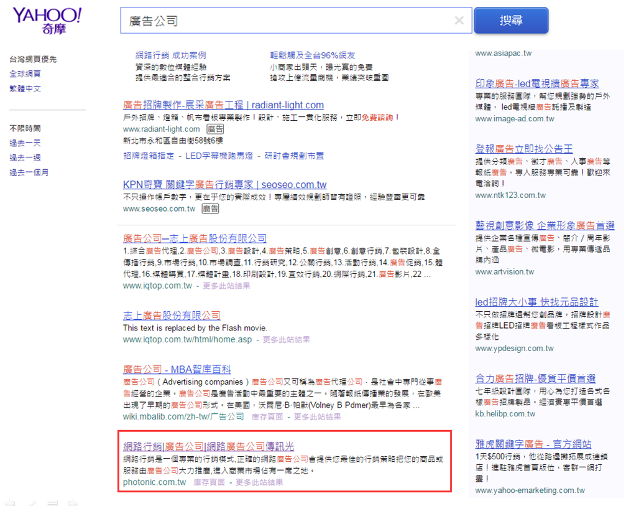The image size is (631, 506).
Task: Open the 輕鬆觸及全台96%網友 ad link
Action: (x=313, y=55)
